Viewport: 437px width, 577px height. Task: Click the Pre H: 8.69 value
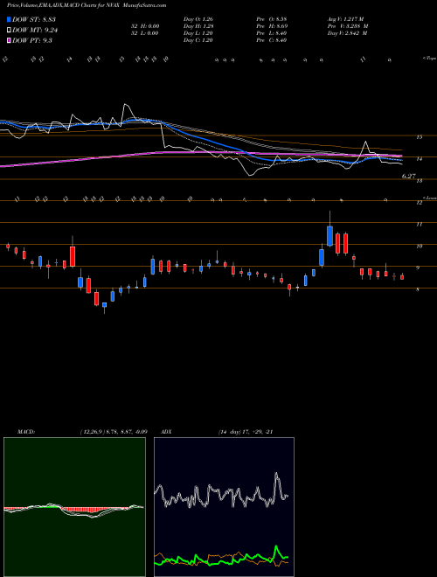272,26
